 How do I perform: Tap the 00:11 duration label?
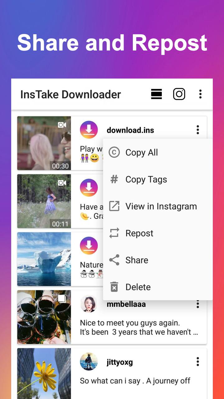pos(60,224)
